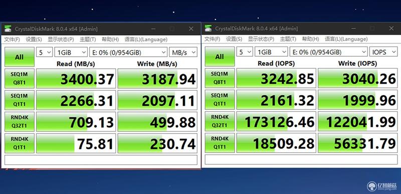Click the empty status field in left window
Screen dimensions: 401x194
(x=101, y=160)
